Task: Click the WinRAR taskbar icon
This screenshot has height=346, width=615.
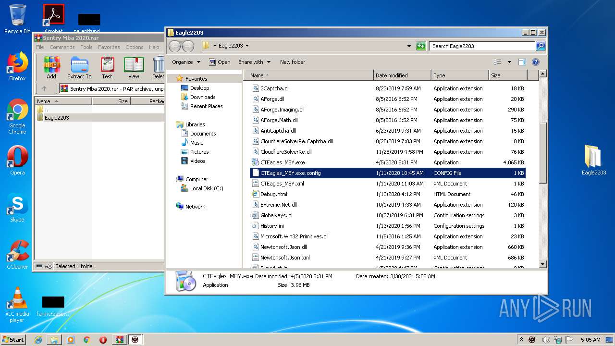Action: point(119,340)
